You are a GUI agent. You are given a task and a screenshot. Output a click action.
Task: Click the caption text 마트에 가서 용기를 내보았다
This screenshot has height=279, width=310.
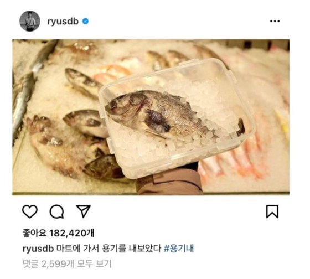108,249
